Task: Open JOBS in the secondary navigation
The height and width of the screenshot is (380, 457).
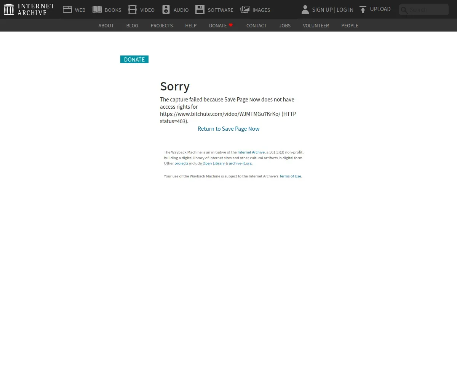Action: [285, 25]
